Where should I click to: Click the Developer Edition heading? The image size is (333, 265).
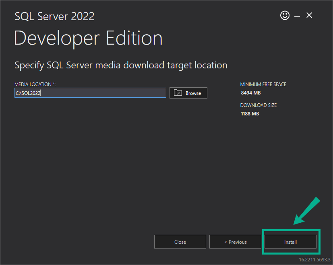pos(88,38)
